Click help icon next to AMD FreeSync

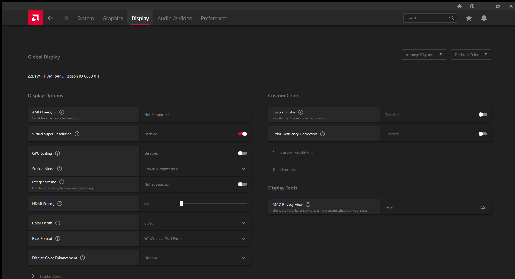coord(62,112)
